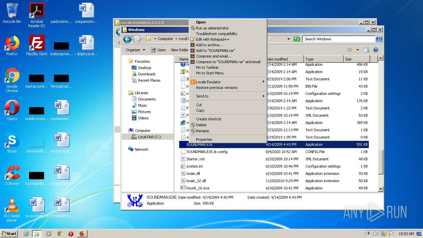
Task: Open address bar history dropdown arrow
Action: pos(288,39)
